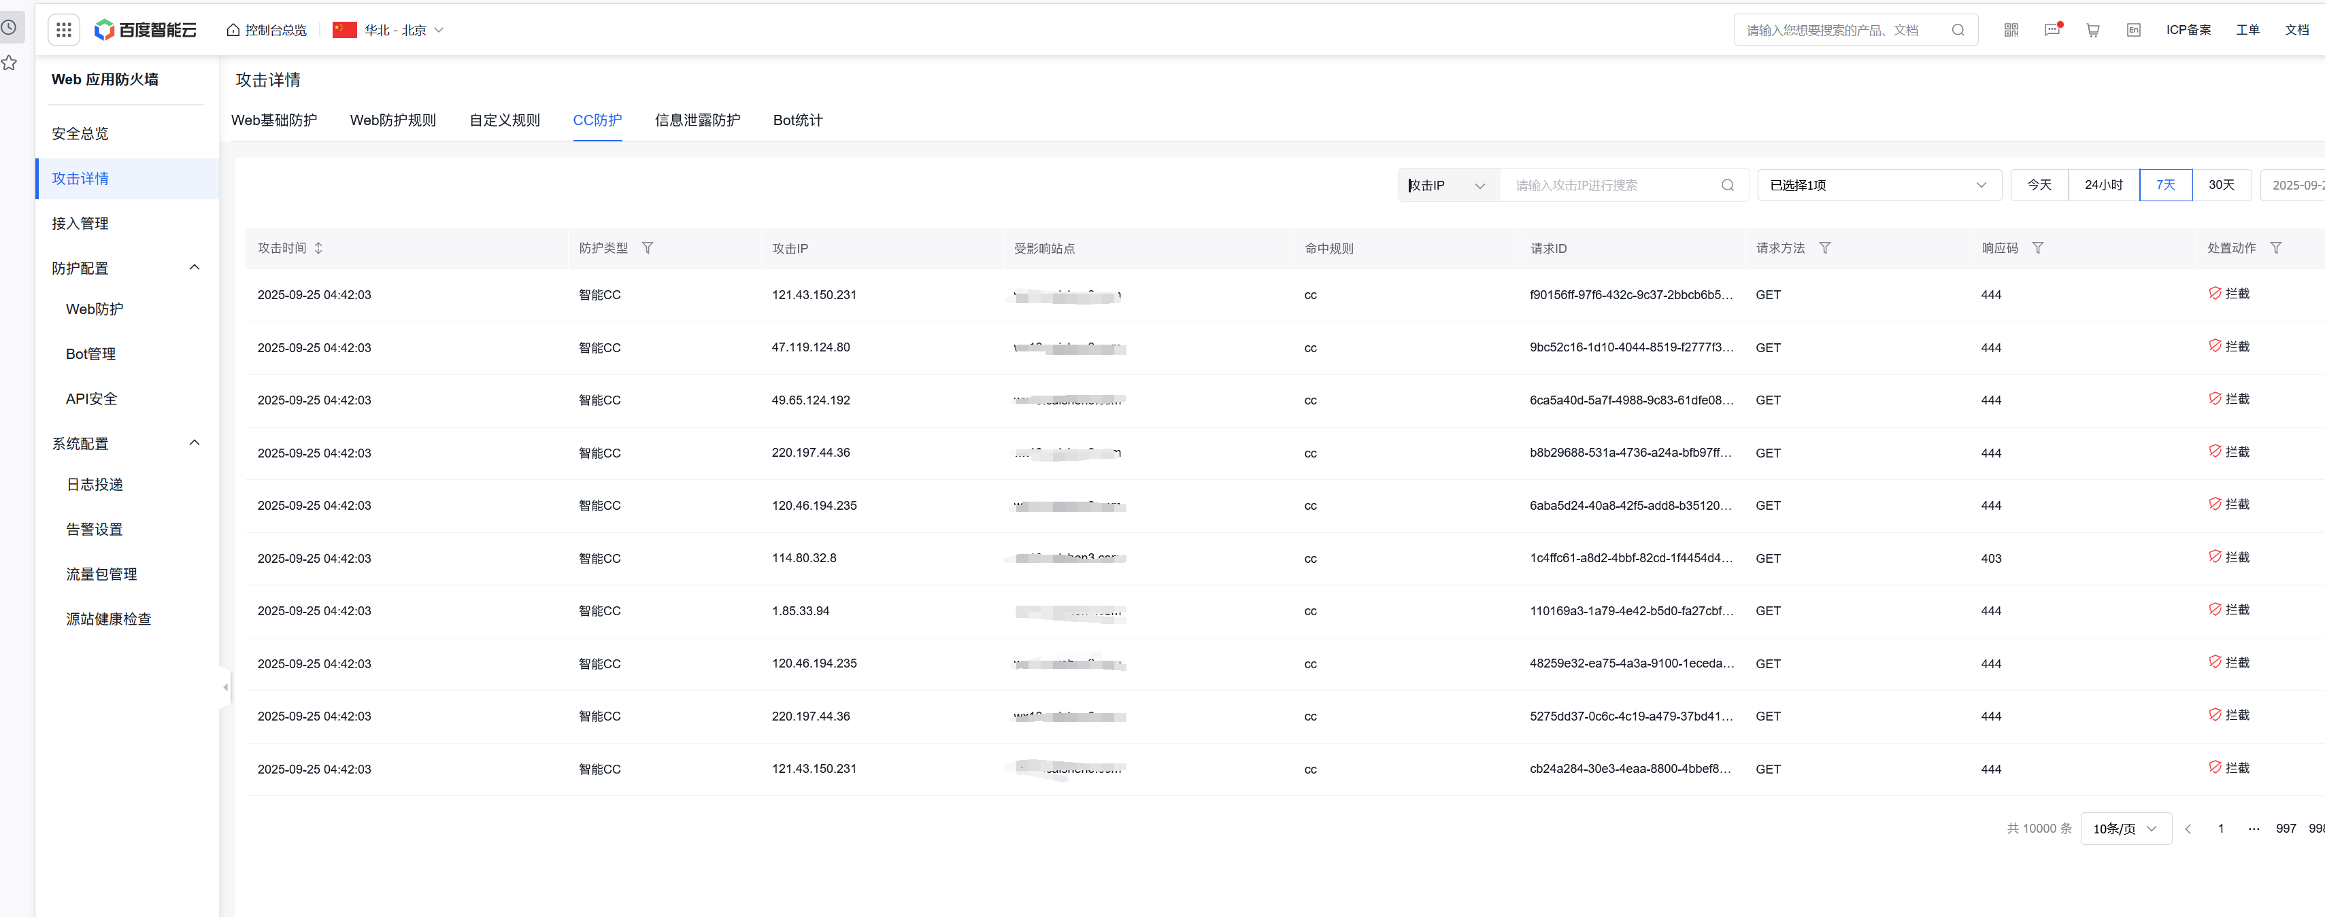Click the filter icon beside 防护类型

(647, 248)
